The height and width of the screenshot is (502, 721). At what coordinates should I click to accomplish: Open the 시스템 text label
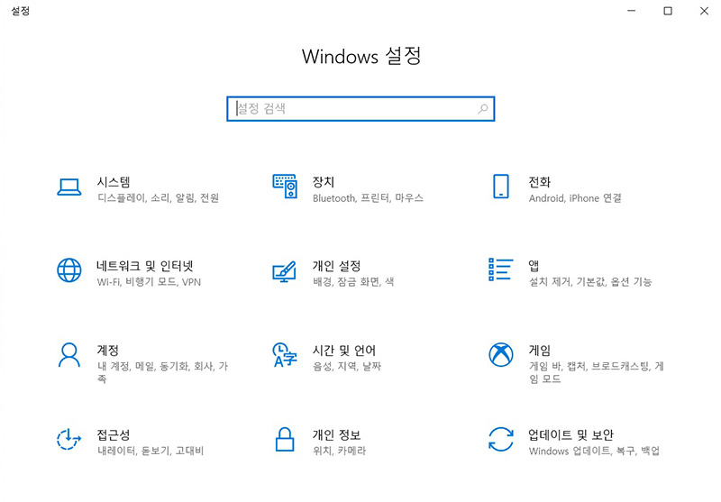tap(114, 182)
